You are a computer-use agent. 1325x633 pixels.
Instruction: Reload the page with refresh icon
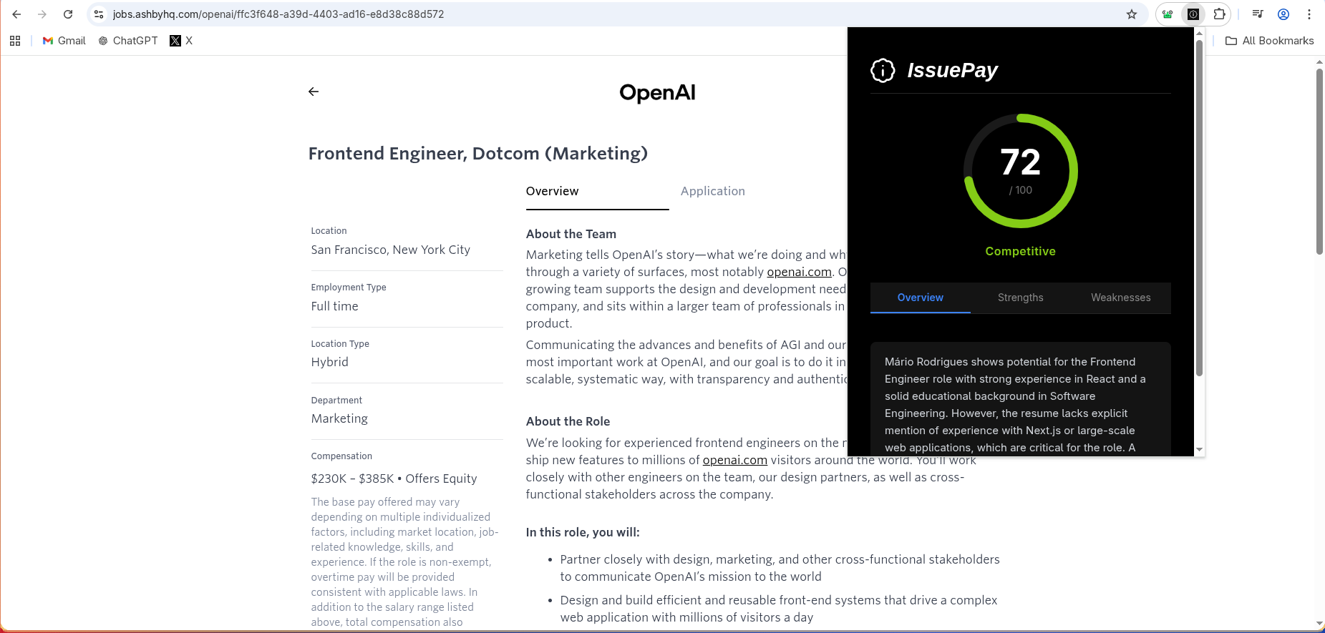point(68,14)
